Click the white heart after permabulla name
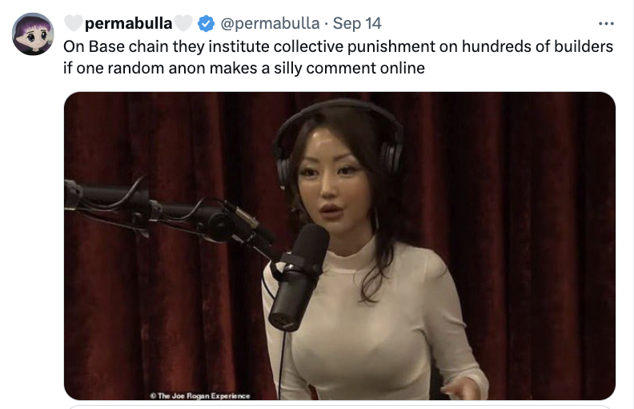Image resolution: width=634 pixels, height=409 pixels. tap(183, 23)
